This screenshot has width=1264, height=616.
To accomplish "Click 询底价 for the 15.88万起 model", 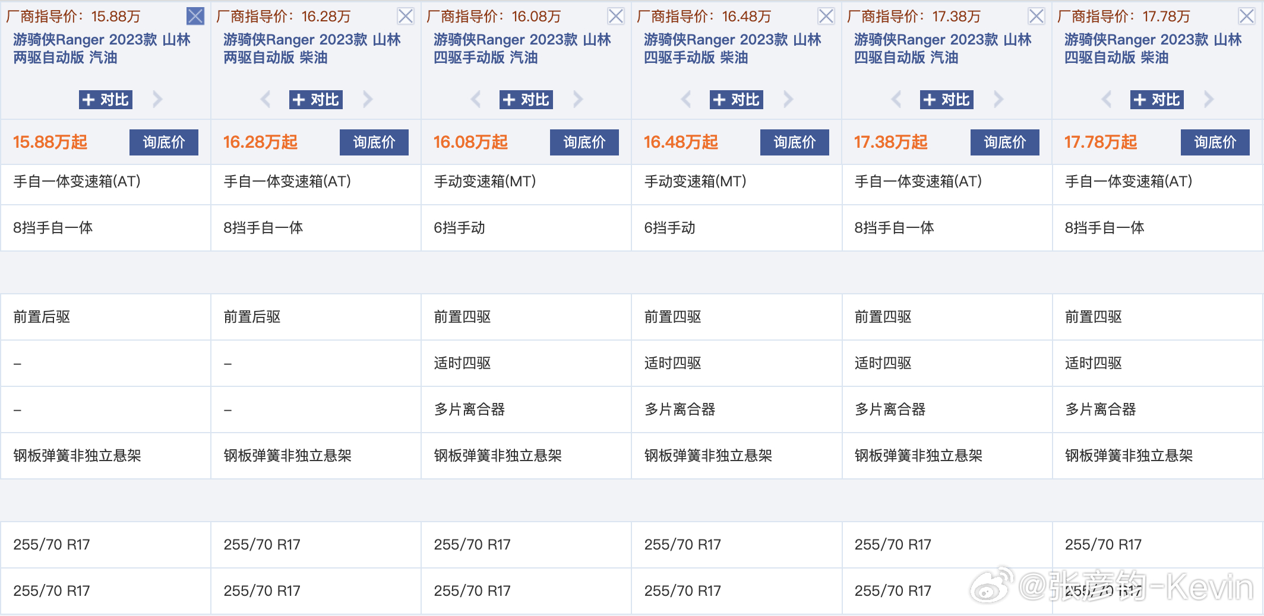I will tap(164, 142).
